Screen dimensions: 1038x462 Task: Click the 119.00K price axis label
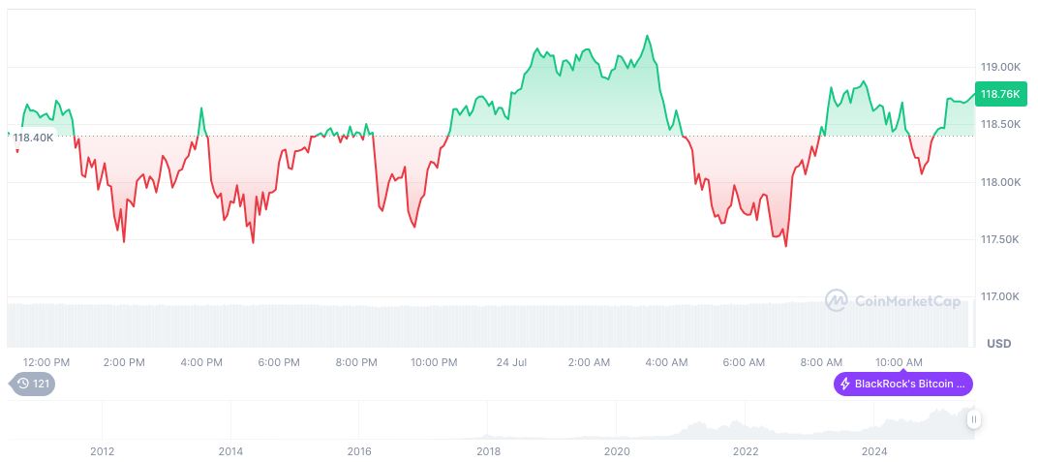(1000, 67)
